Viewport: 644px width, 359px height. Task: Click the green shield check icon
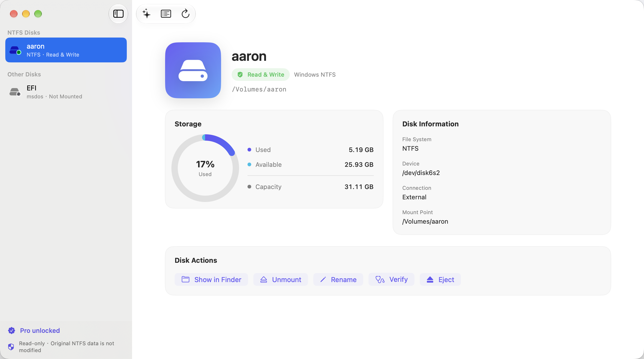[x=240, y=75]
